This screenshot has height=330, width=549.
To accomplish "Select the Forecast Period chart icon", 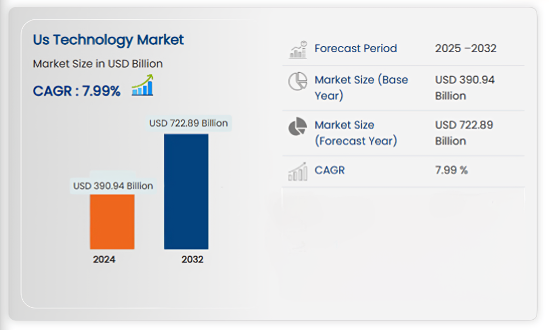I will [x=296, y=48].
